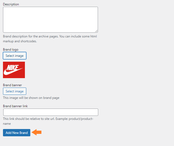This screenshot has height=146, width=174.
Task: Click inside the Description text area
Action: pos(50,20)
